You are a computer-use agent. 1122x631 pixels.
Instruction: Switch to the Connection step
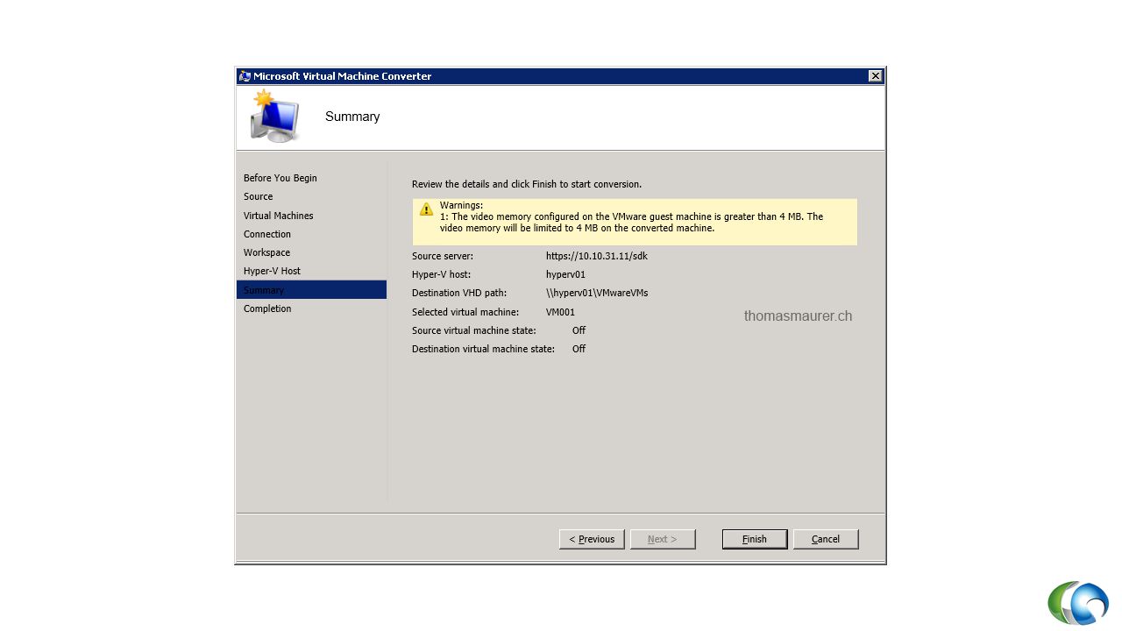[x=267, y=234]
